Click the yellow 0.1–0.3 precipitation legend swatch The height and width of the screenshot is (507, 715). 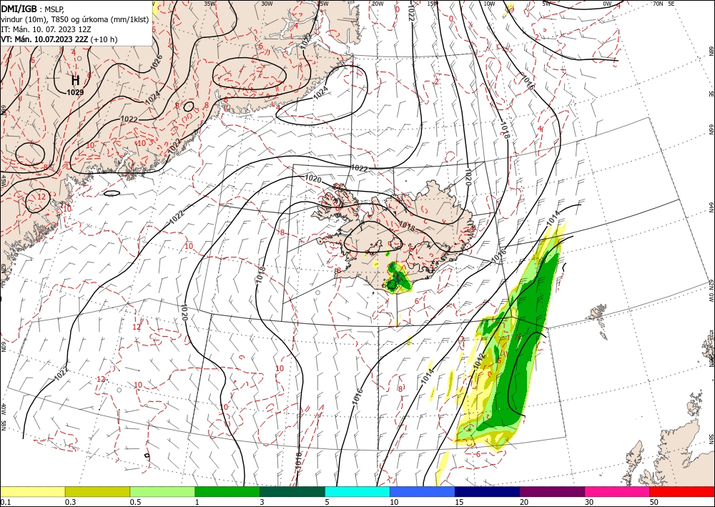pos(32,491)
